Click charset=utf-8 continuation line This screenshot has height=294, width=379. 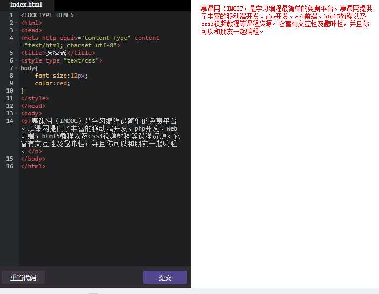(70, 45)
